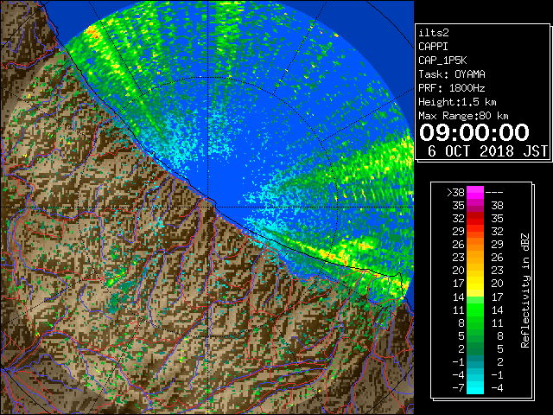The image size is (553, 415).
Task: Pick the yellow 17–20 dBZ color band
Action: coord(475,284)
